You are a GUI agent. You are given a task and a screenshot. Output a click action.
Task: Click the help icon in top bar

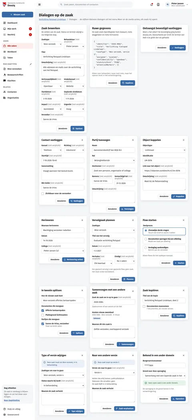158,4
